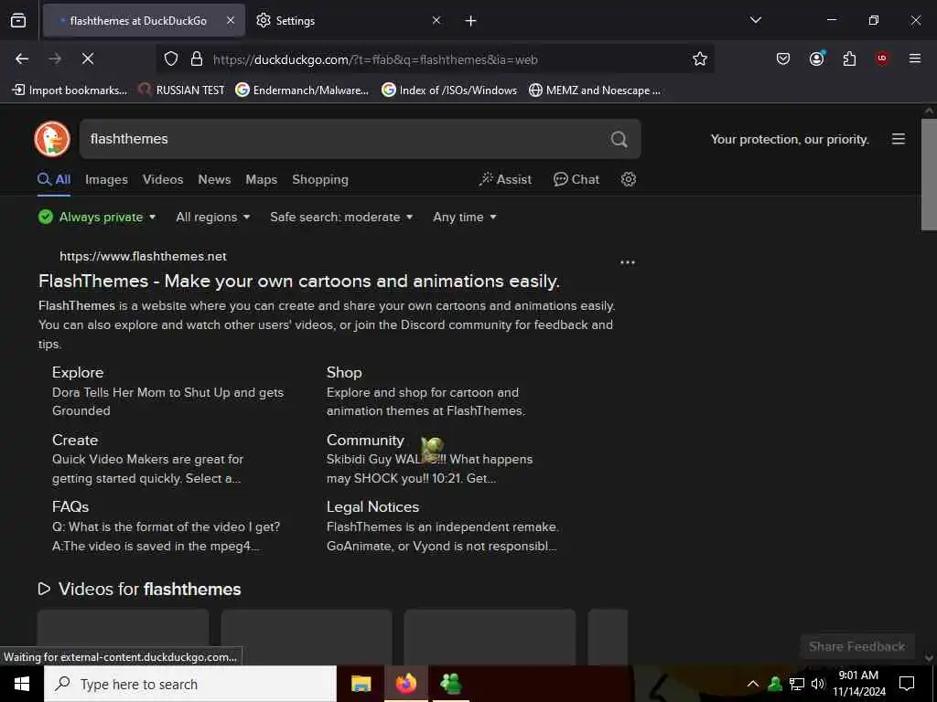Open green people app taskbar icon
Screen dimensions: 937x702
pyautogui.click(x=450, y=684)
